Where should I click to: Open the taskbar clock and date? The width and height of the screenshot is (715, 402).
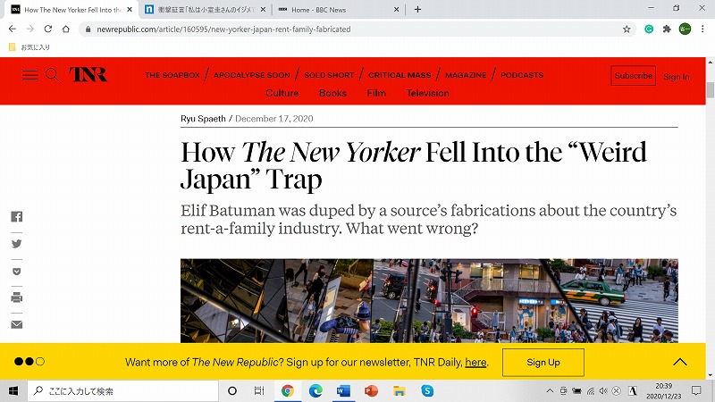coord(664,390)
